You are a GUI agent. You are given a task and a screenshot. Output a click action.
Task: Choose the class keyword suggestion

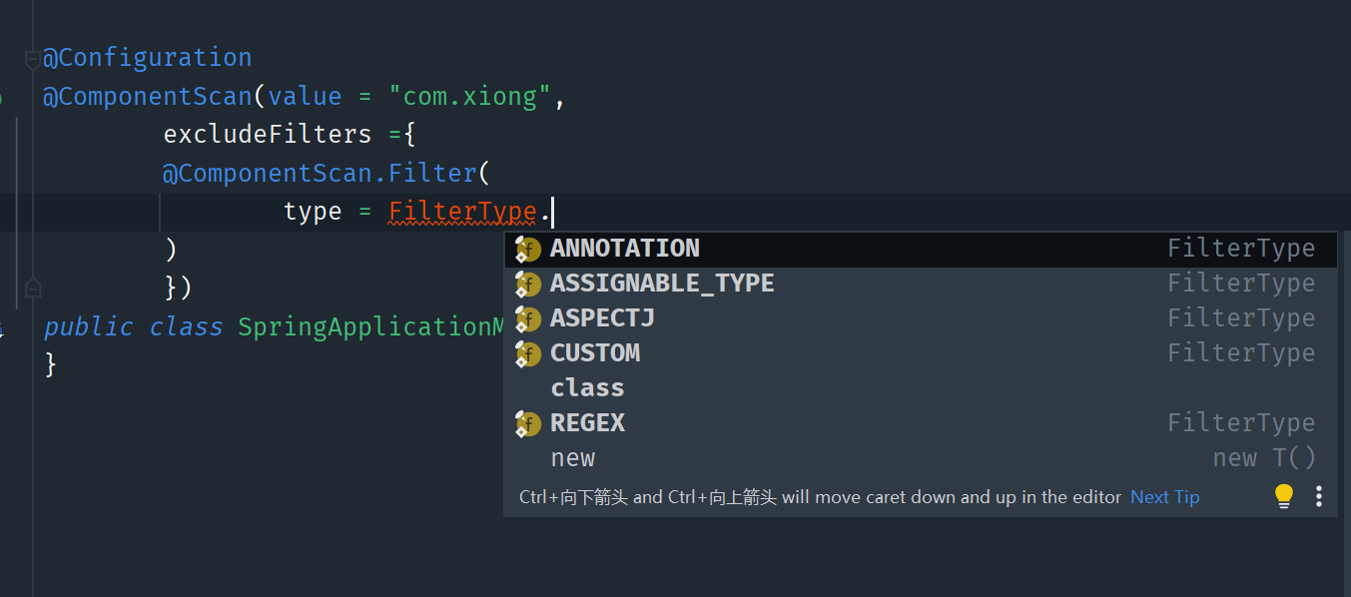click(920, 388)
